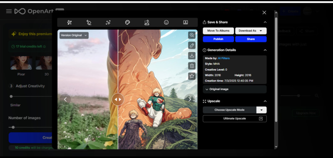Viewport: 333px width, 158px height.
Task: Click '17 trial credits left' text
Action: (29, 47)
